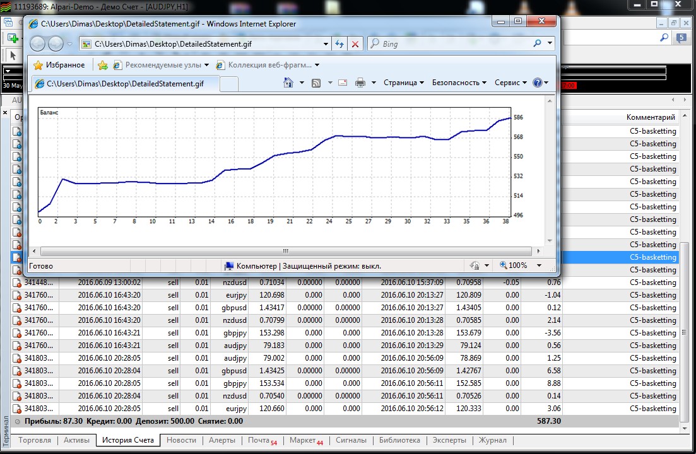Click the Add to favorites bar star icon
The image size is (696, 454).
tap(102, 65)
